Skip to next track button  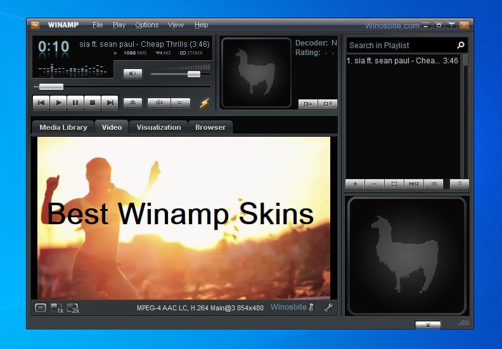click(110, 103)
